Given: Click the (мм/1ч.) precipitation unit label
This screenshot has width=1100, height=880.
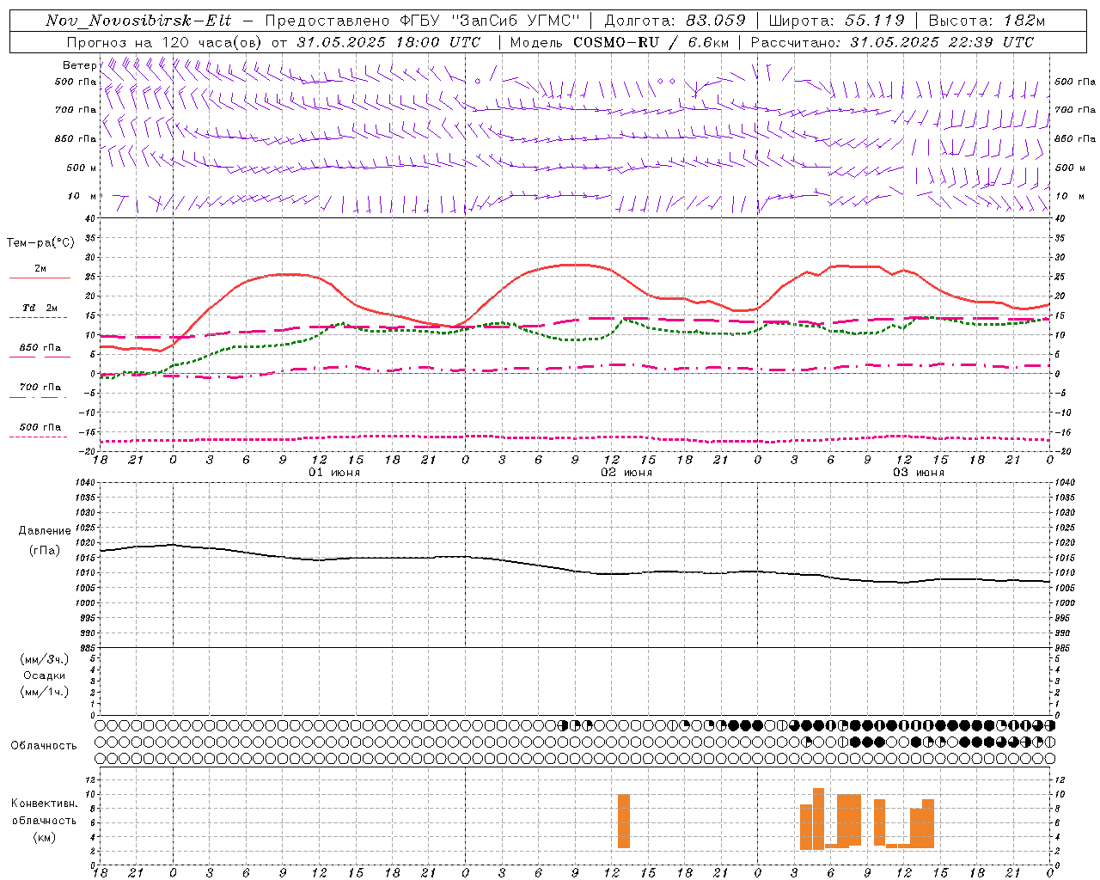Looking at the screenshot, I should tap(45, 692).
